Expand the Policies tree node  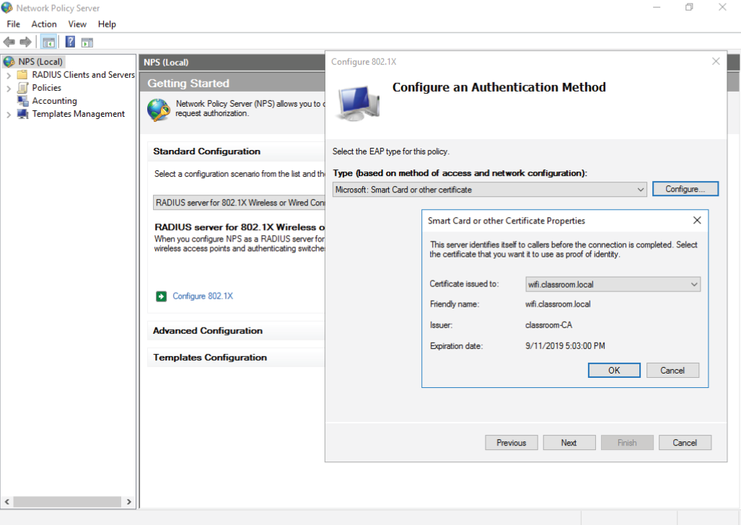[9, 89]
